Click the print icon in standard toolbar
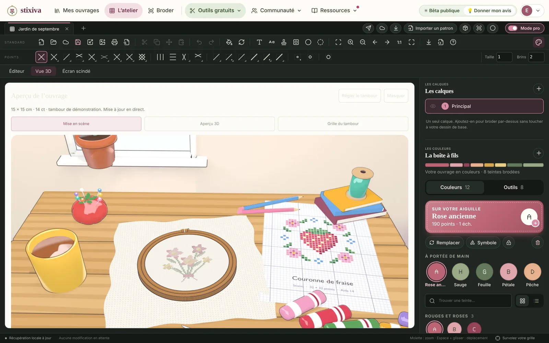This screenshot has height=343, width=549. pos(115,42)
